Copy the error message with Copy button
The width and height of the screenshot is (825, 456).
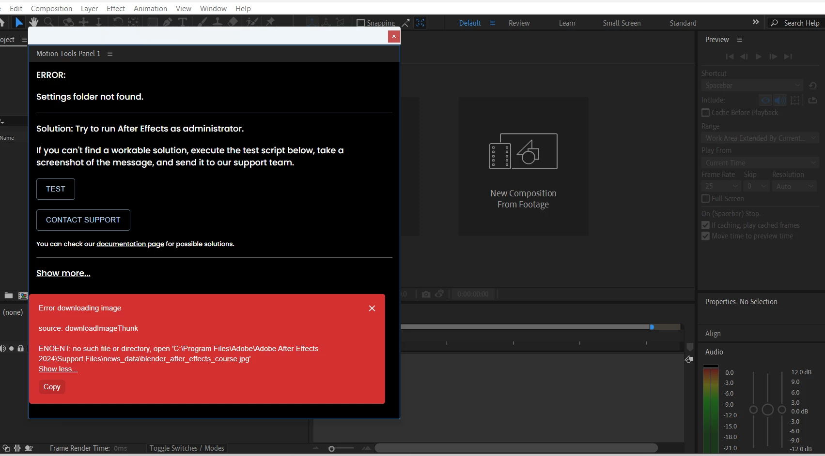[52, 387]
